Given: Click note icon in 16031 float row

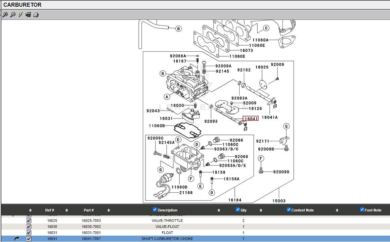Looking at the screenshot, I should click(29, 233).
